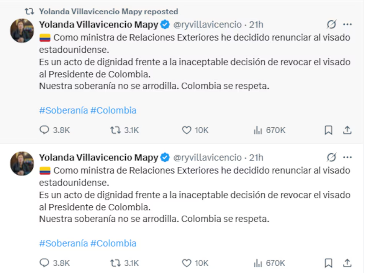Reply to the second tweet
Screen dimensions: 380x273
click(44, 263)
